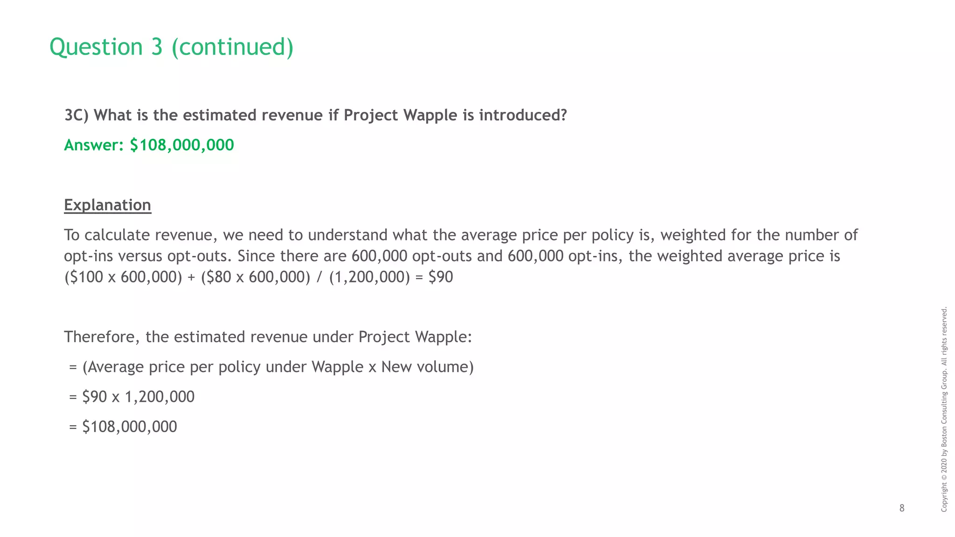Click the final "= $108,000,000" result line
This screenshot has height=537, width=955.
click(123, 427)
